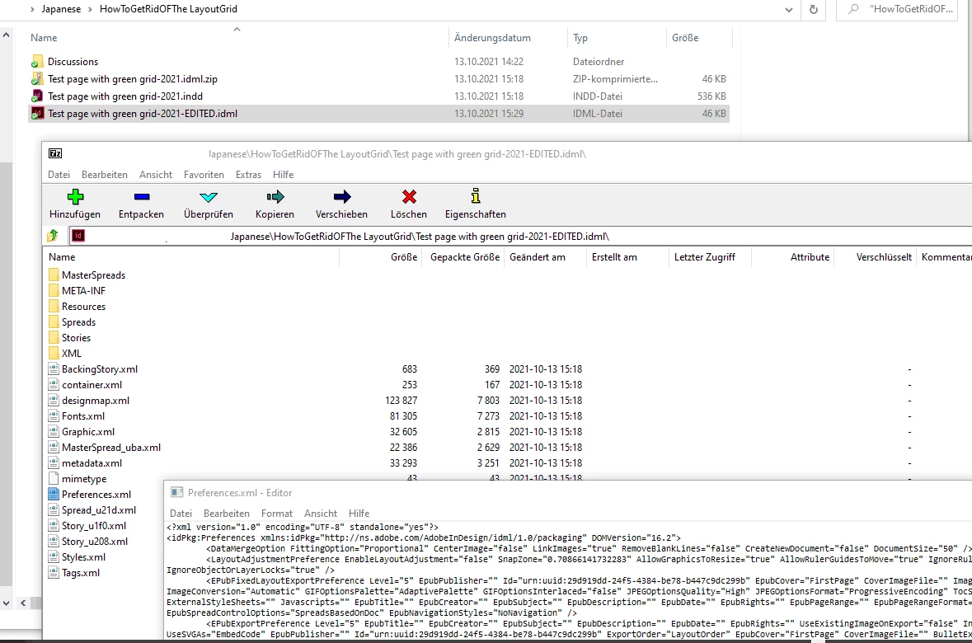This screenshot has width=972, height=643.
Task: Open the Extras menu in 7-Zip
Action: (x=248, y=175)
